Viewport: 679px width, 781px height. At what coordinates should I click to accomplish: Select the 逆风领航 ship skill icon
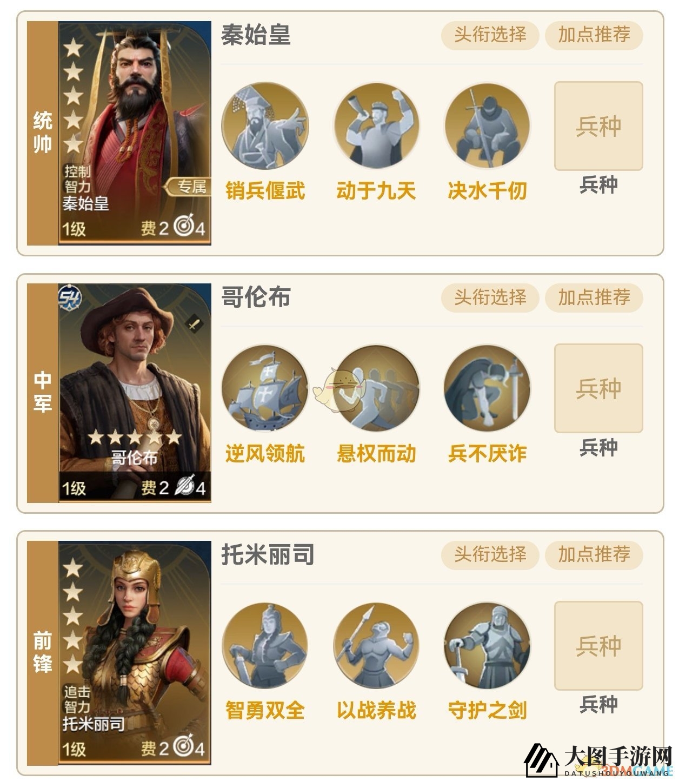pos(265,388)
